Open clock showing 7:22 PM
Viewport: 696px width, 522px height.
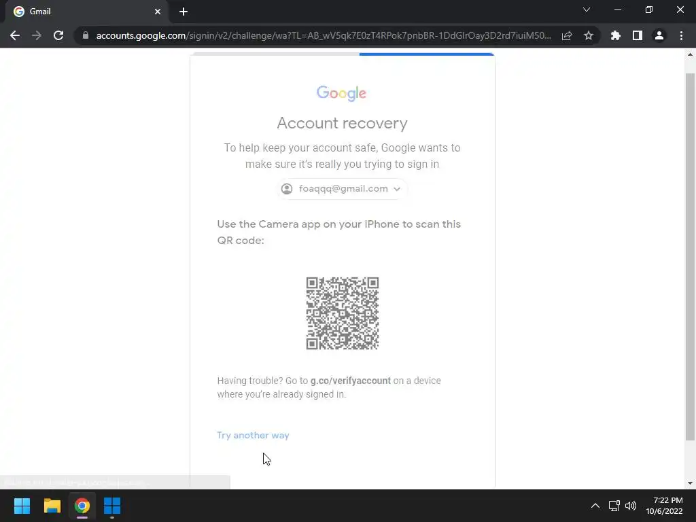tap(664, 506)
